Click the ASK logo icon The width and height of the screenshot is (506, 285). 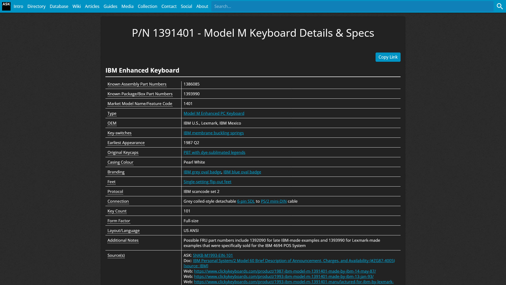pyautogui.click(x=6, y=6)
